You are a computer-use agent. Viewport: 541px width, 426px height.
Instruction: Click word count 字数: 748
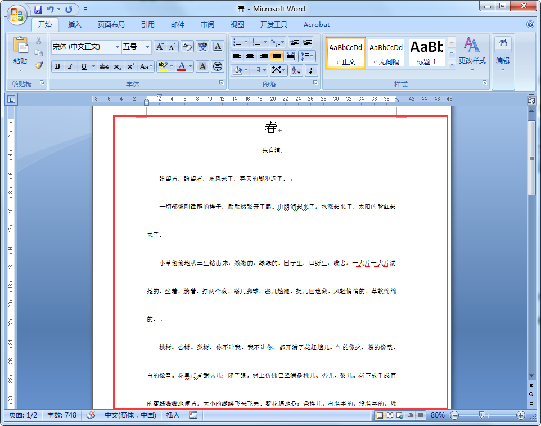click(62, 415)
